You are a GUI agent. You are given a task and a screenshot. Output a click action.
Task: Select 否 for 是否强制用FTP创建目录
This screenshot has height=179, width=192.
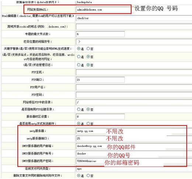pyautogui.click(x=88, y=109)
